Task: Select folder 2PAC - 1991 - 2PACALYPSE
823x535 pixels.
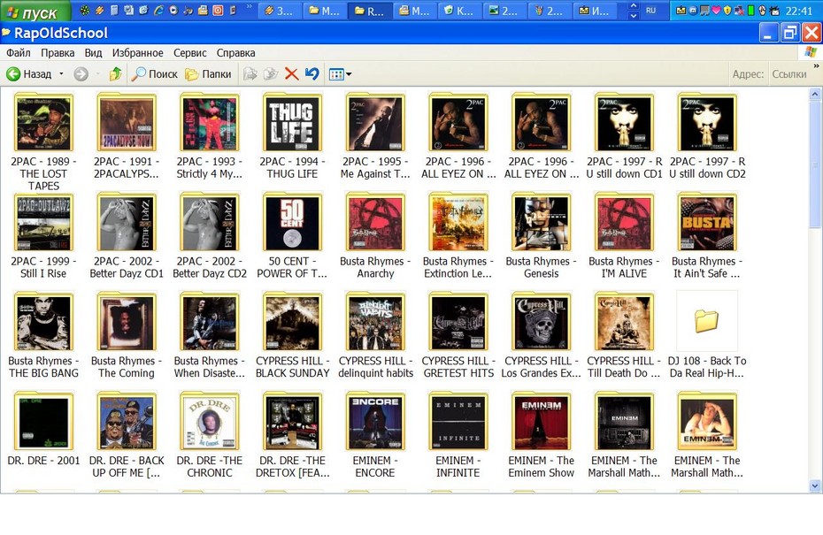Action: [127, 136]
